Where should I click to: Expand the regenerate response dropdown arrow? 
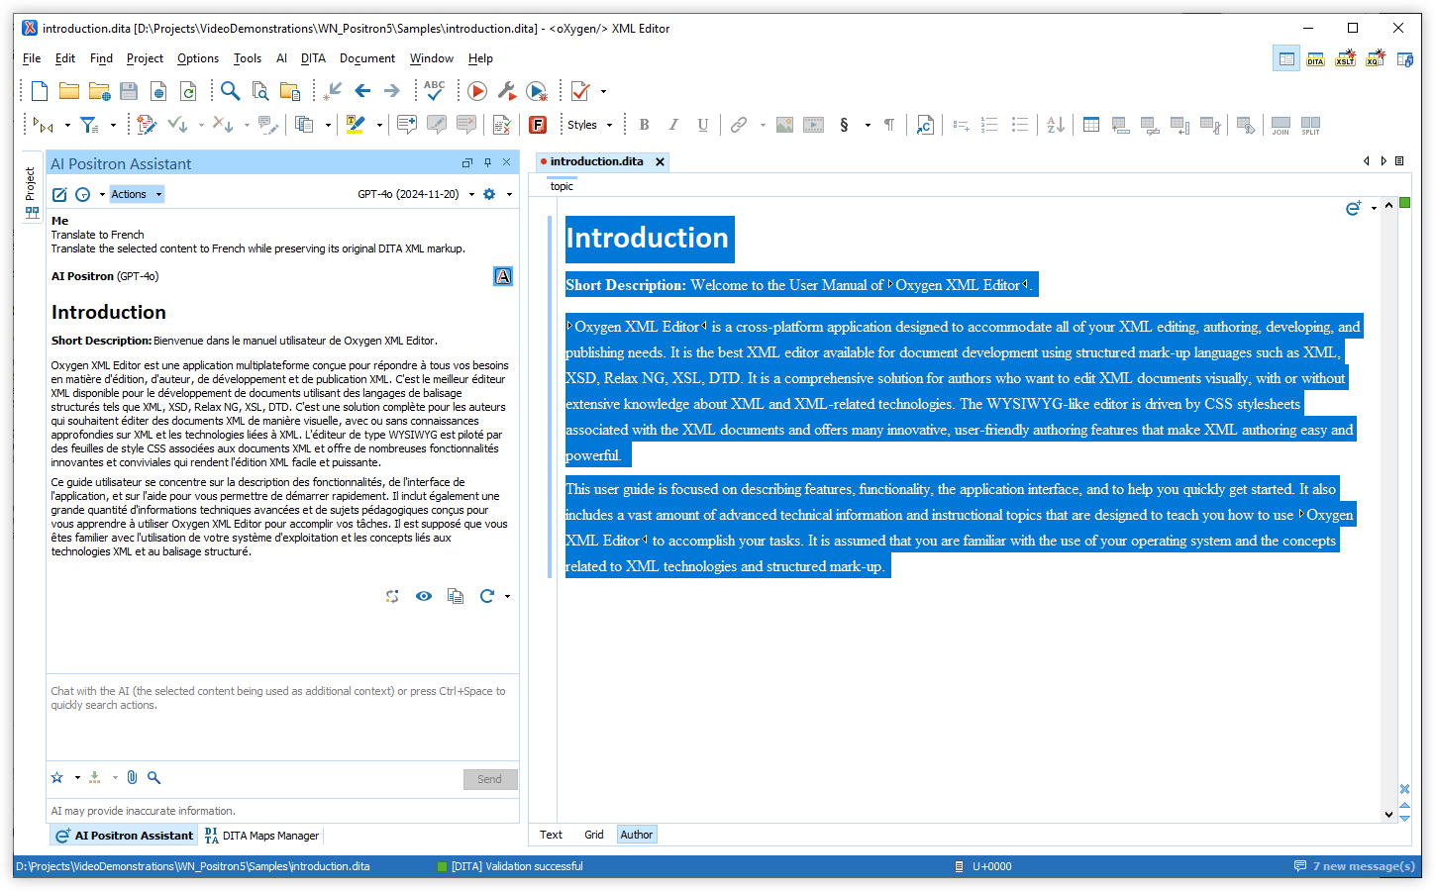tap(507, 596)
